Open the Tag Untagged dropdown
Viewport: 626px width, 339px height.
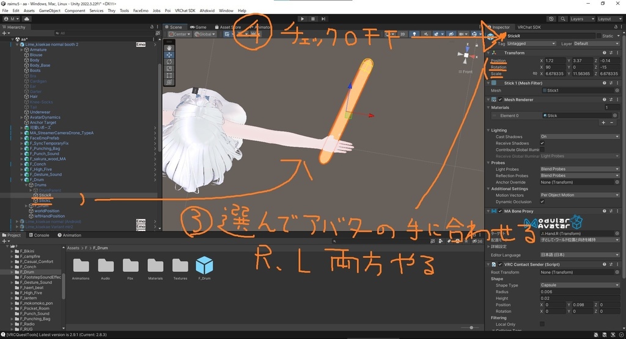click(x=531, y=43)
